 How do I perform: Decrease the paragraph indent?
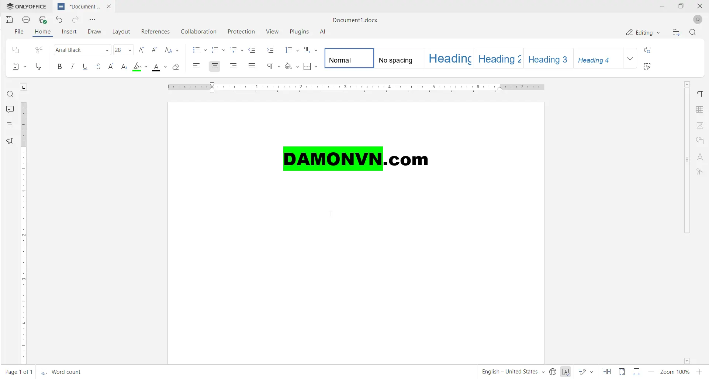click(x=252, y=50)
